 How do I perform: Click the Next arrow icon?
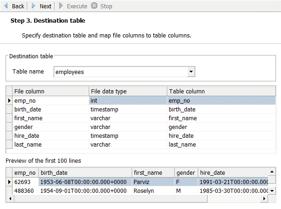coord(34,6)
